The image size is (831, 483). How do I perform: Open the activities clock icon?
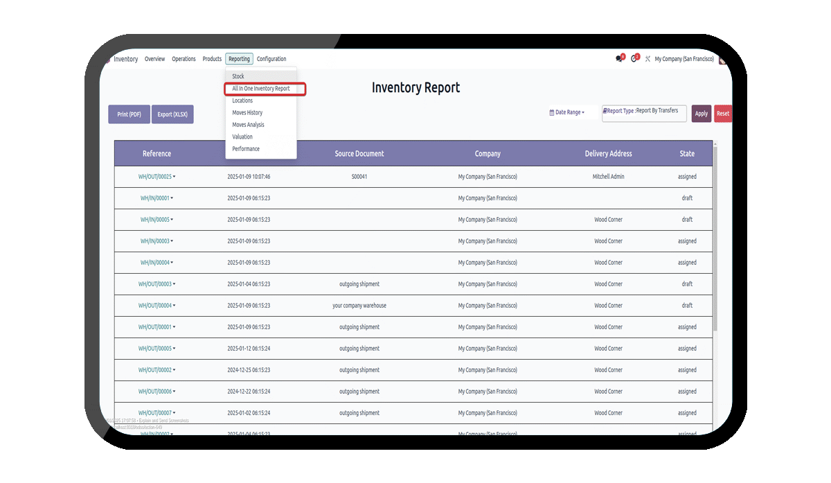[x=634, y=59]
